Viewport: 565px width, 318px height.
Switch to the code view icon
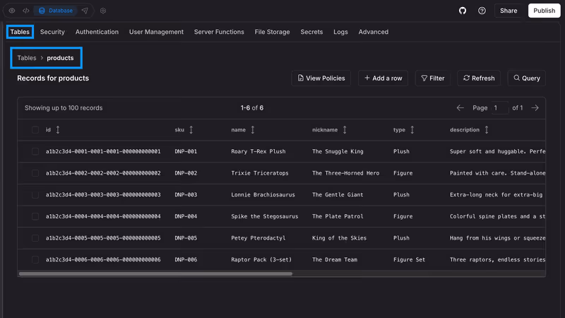(26, 11)
